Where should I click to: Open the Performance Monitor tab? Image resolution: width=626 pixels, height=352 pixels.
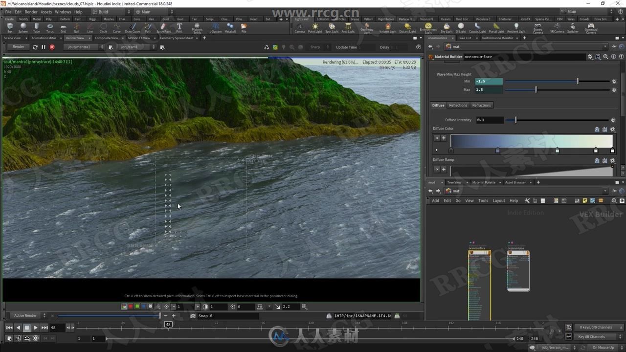pyautogui.click(x=497, y=38)
